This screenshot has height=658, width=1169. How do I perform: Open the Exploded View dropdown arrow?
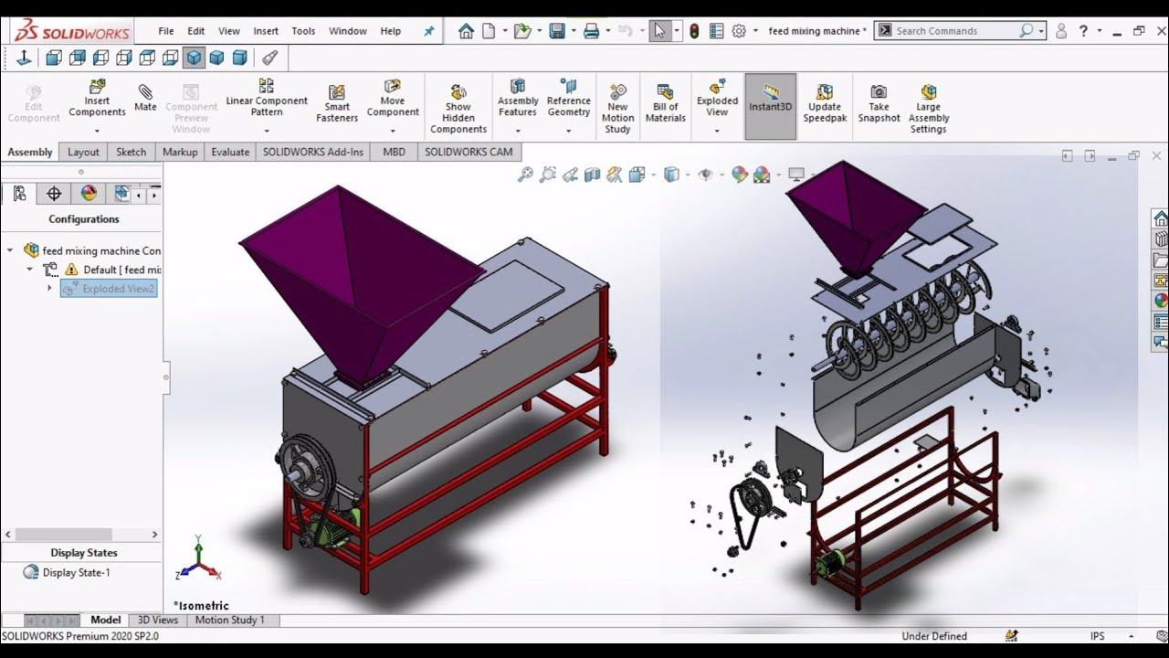click(x=717, y=131)
